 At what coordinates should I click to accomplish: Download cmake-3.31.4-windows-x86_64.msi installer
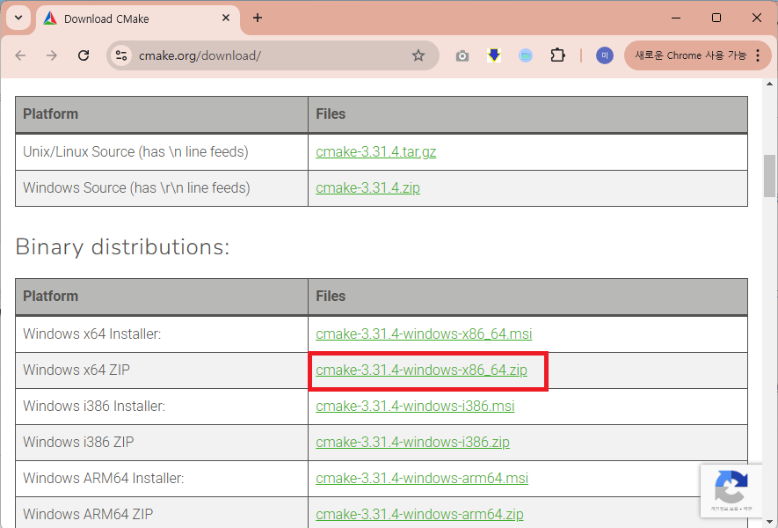tap(424, 334)
